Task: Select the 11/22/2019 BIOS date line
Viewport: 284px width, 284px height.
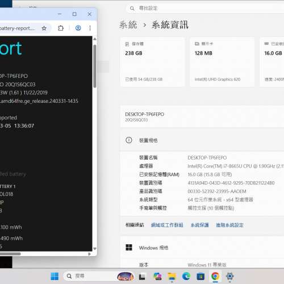Action: [x=24, y=93]
